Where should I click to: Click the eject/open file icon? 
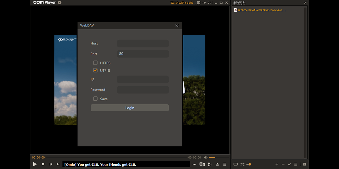[217, 164]
